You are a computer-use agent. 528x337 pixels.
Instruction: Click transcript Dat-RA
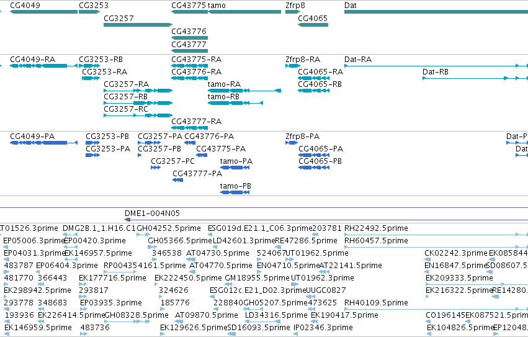358,60
